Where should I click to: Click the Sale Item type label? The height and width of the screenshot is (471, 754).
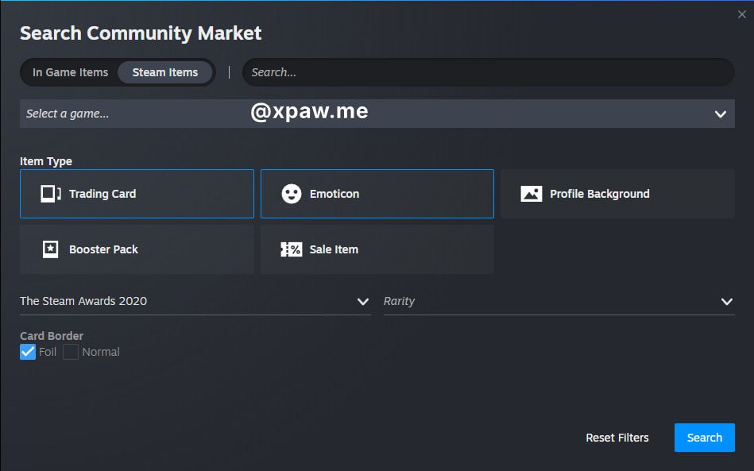(334, 249)
